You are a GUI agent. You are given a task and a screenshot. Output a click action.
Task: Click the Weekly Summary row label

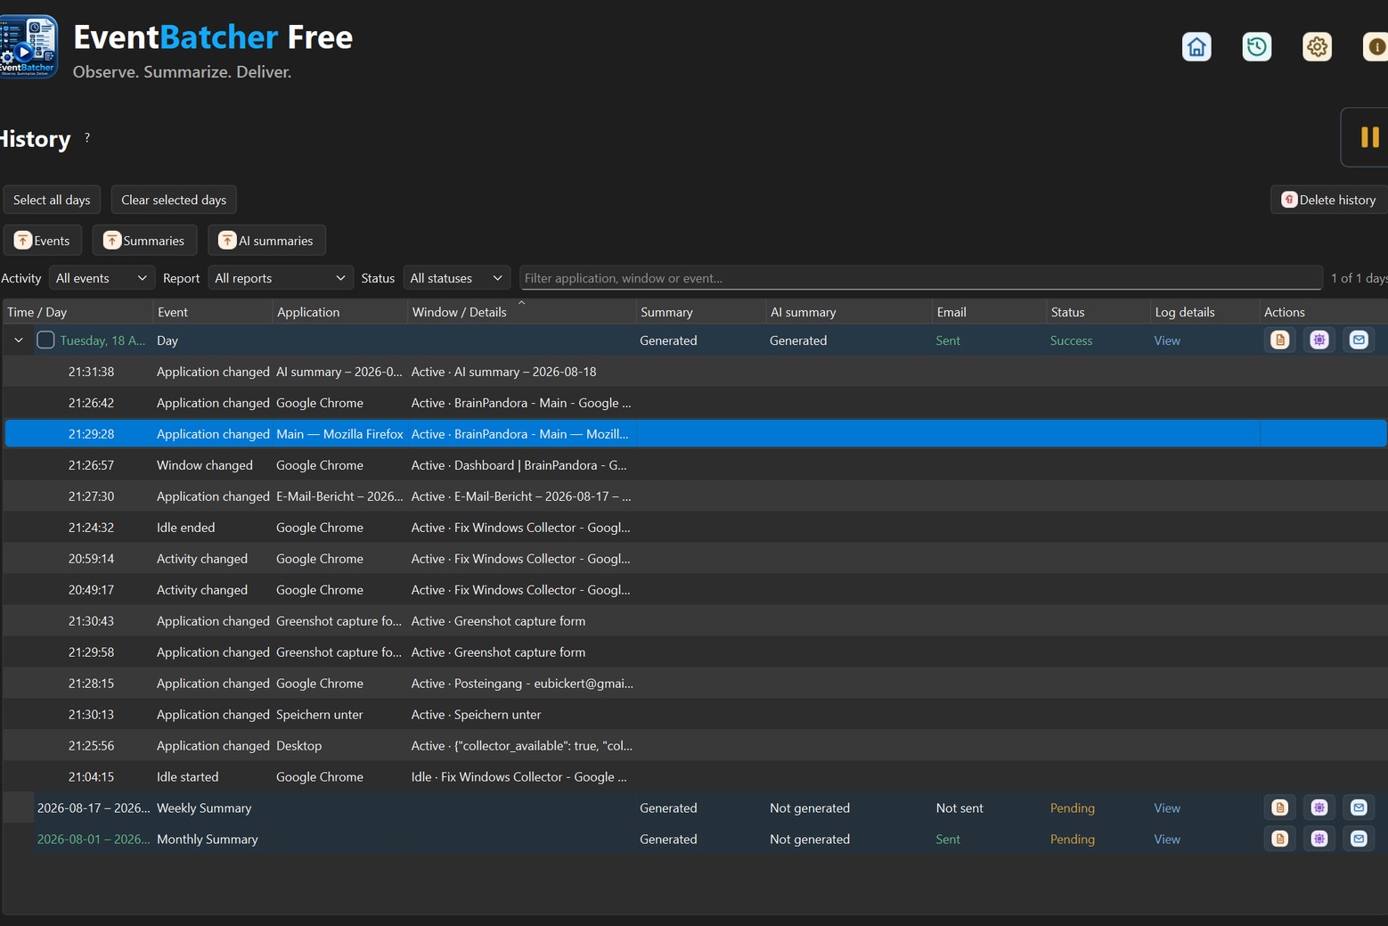pyautogui.click(x=204, y=807)
